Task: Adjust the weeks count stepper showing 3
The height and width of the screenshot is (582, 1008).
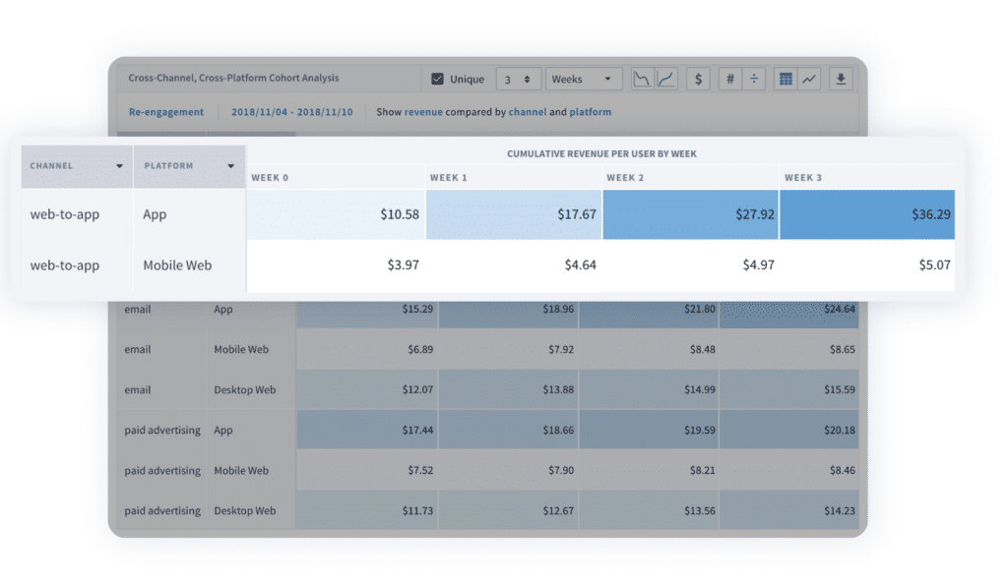Action: point(518,78)
